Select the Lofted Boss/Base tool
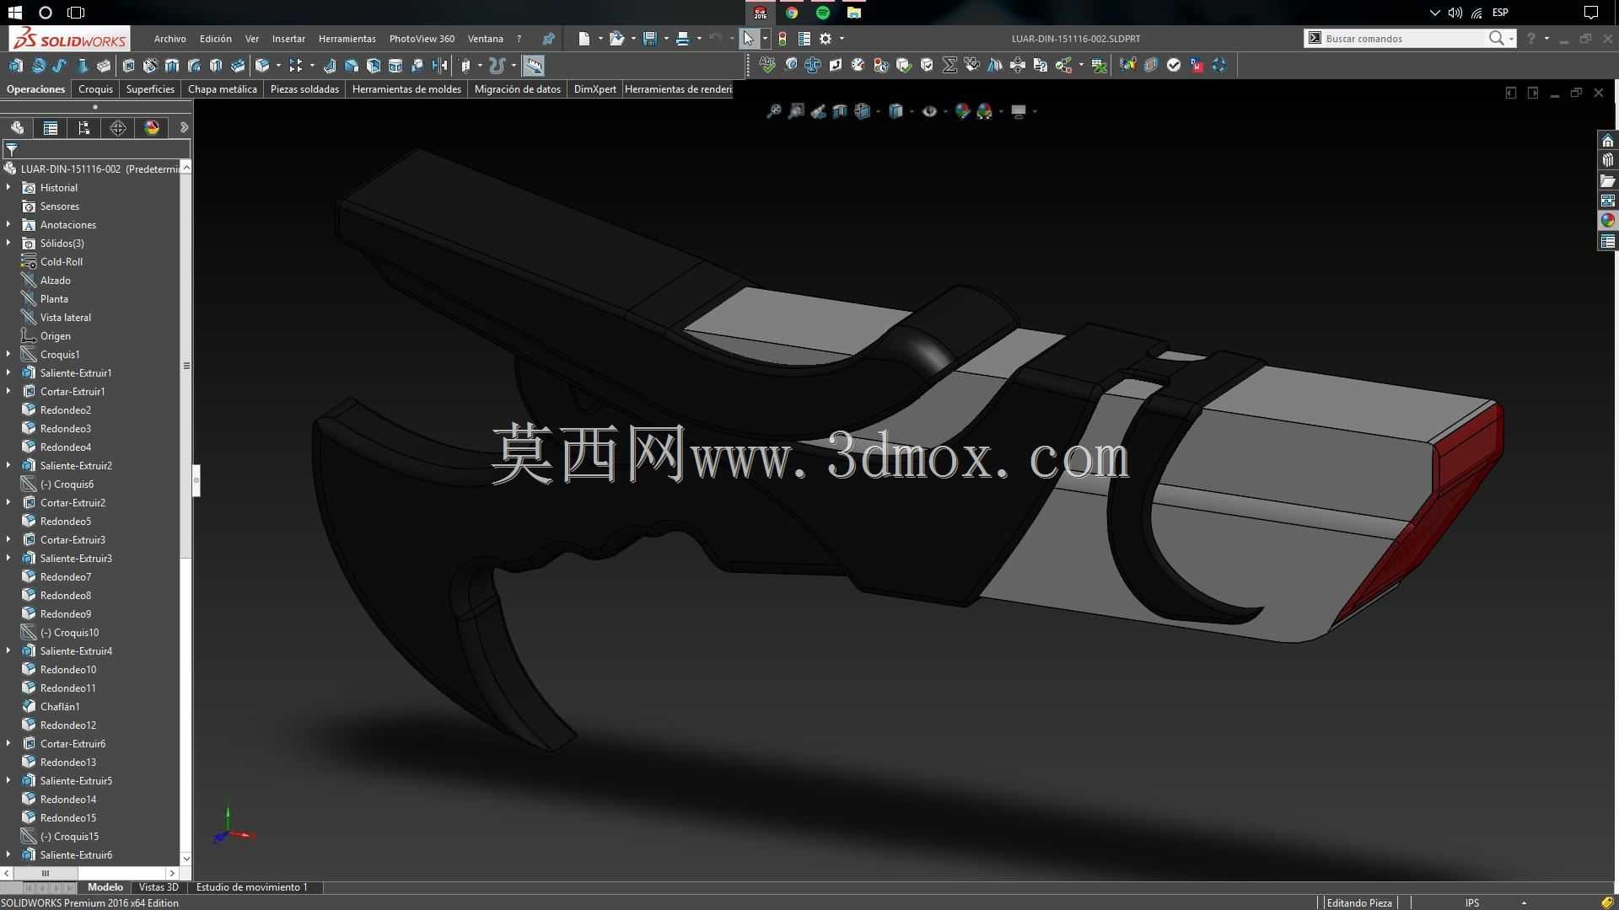The image size is (1619, 910). tap(82, 66)
